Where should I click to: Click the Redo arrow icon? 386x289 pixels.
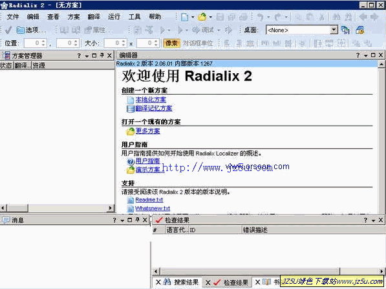(278, 17)
